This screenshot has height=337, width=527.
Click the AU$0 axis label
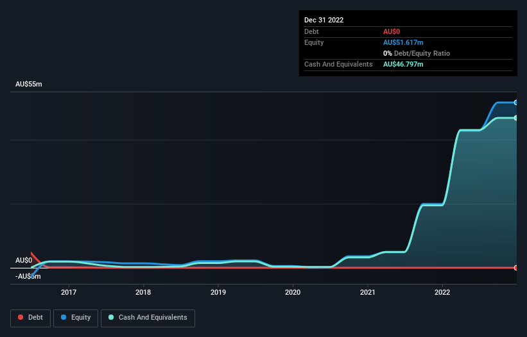tap(24, 261)
